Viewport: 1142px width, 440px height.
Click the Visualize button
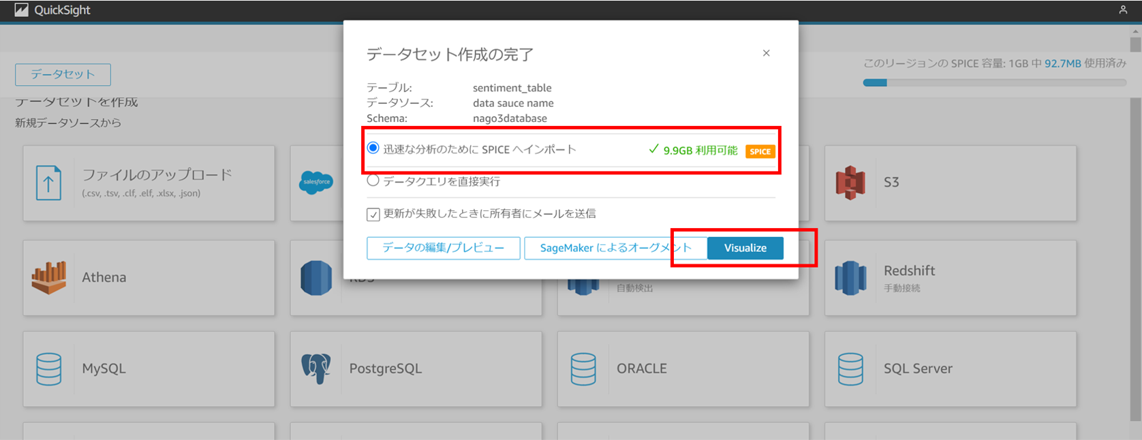click(745, 248)
